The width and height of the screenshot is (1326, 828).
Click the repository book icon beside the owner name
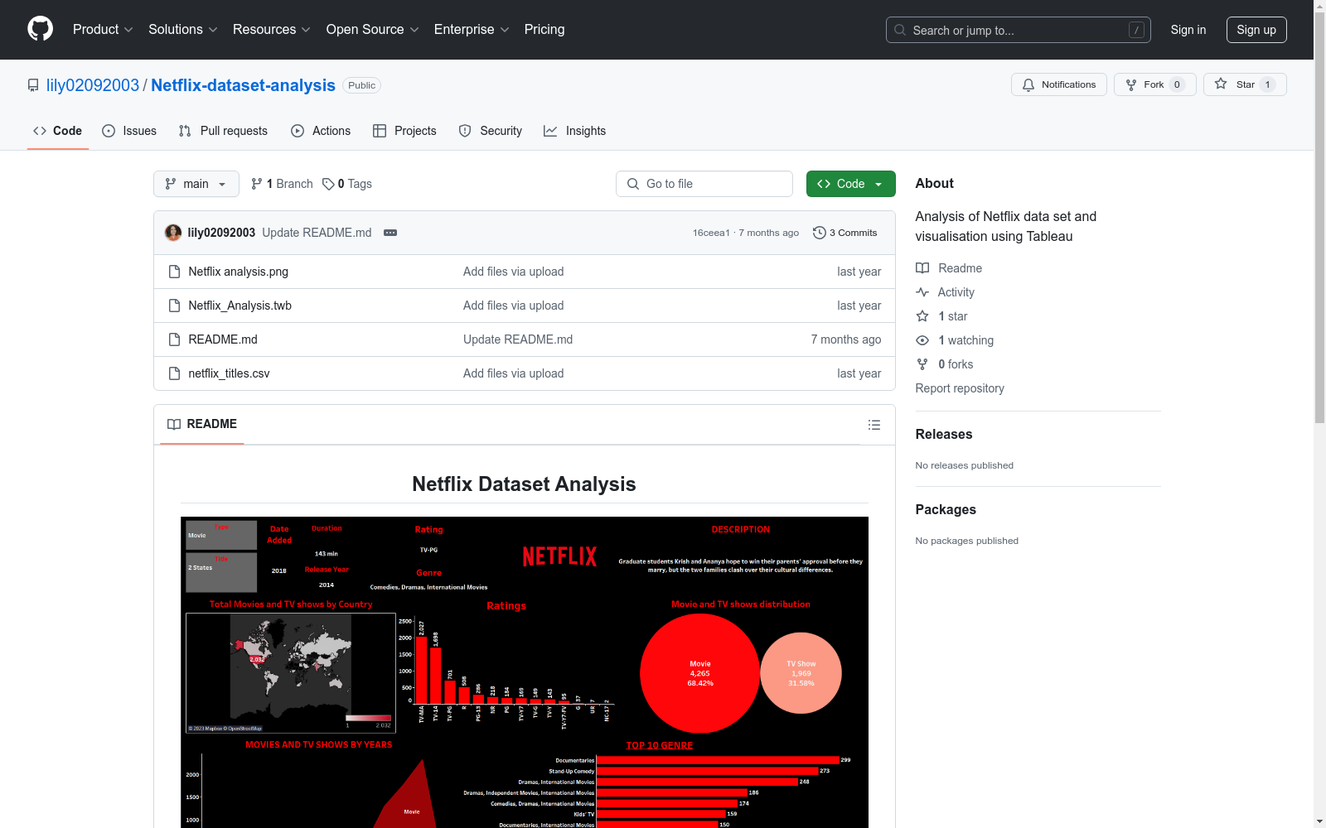[x=33, y=85]
